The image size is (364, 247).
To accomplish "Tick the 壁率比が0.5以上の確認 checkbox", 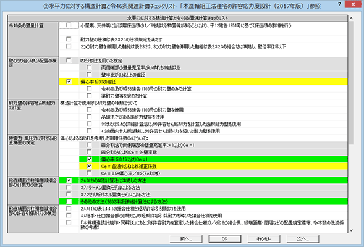I will coord(89,75).
